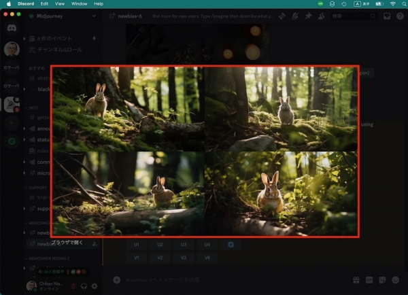Click the U3 upscale button
408x295 pixels.
click(x=184, y=245)
